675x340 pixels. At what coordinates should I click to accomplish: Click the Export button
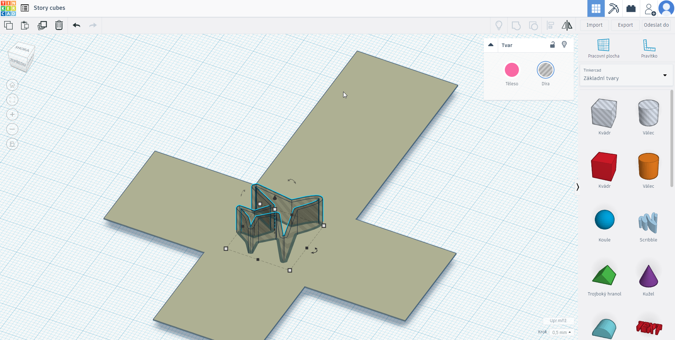pos(625,25)
